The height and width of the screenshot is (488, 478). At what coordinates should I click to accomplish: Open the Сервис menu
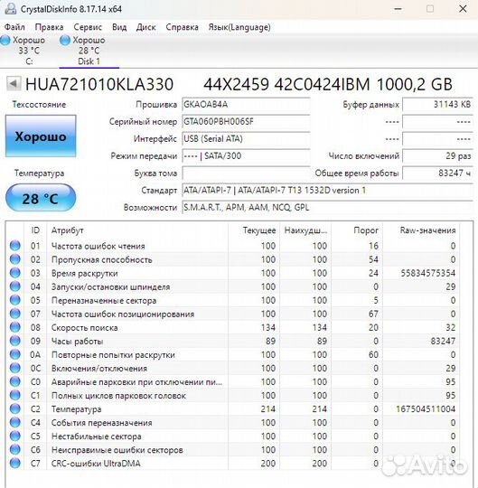tap(88, 27)
